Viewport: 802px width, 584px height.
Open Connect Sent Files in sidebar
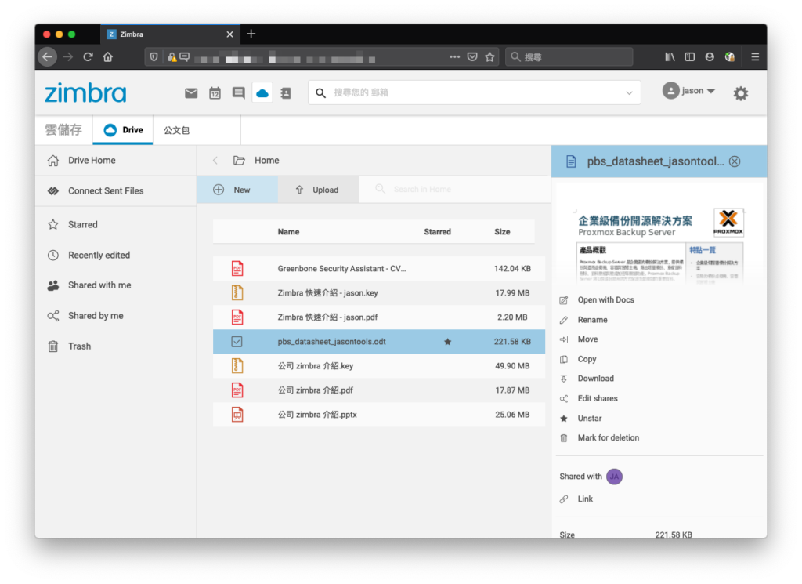(x=116, y=191)
